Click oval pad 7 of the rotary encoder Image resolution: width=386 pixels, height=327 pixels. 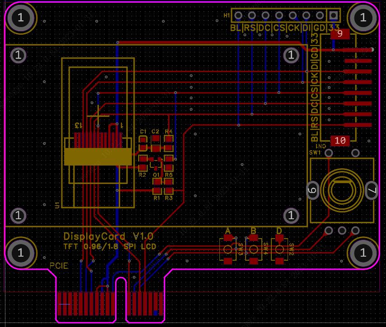pos(371,191)
